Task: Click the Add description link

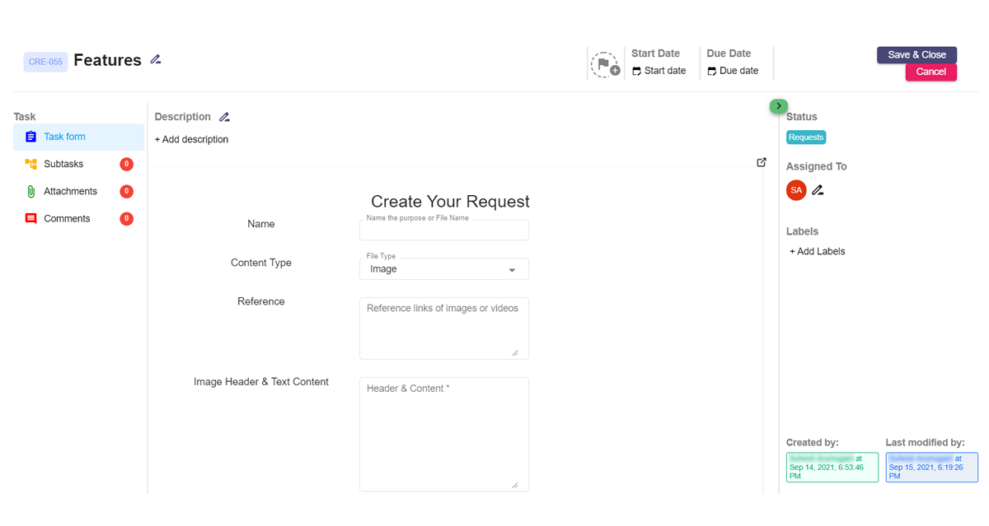Action: pyautogui.click(x=191, y=139)
